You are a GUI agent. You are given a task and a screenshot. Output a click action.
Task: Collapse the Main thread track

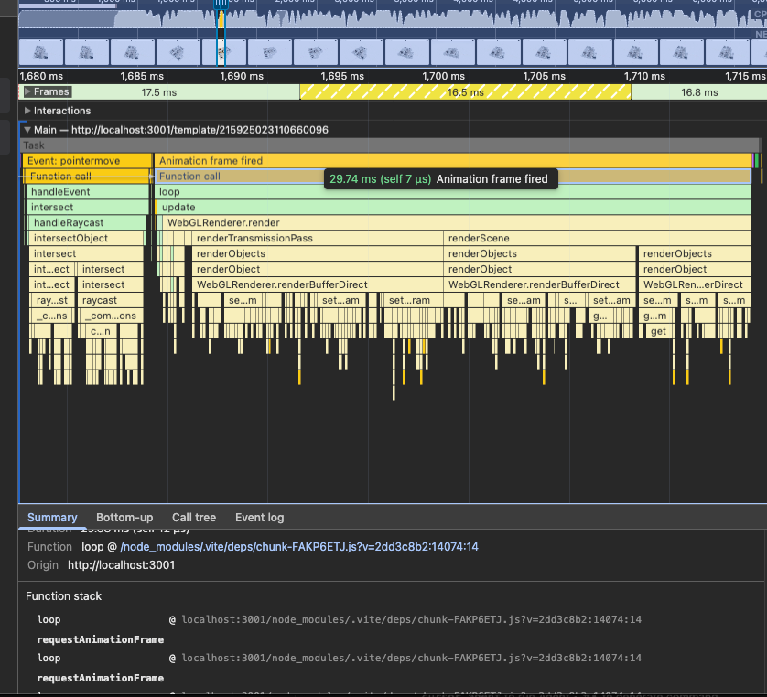click(x=27, y=130)
